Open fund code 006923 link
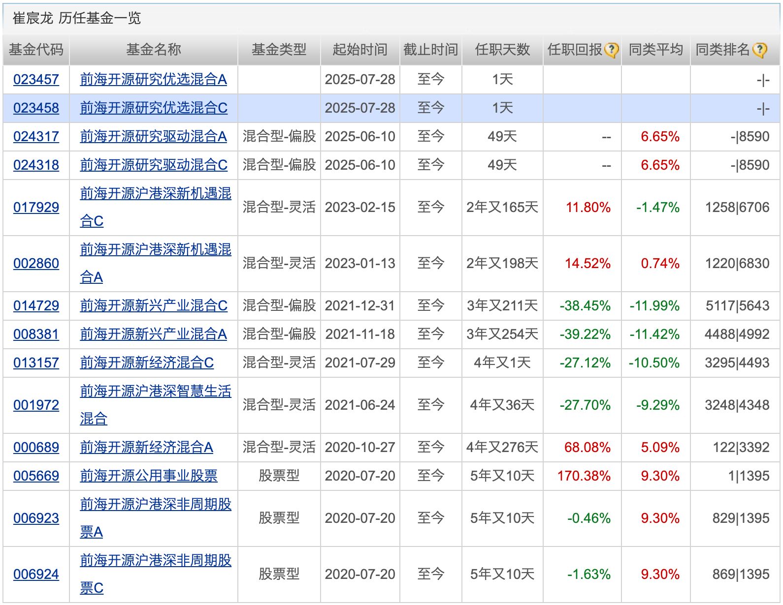The width and height of the screenshot is (783, 605). click(36, 518)
